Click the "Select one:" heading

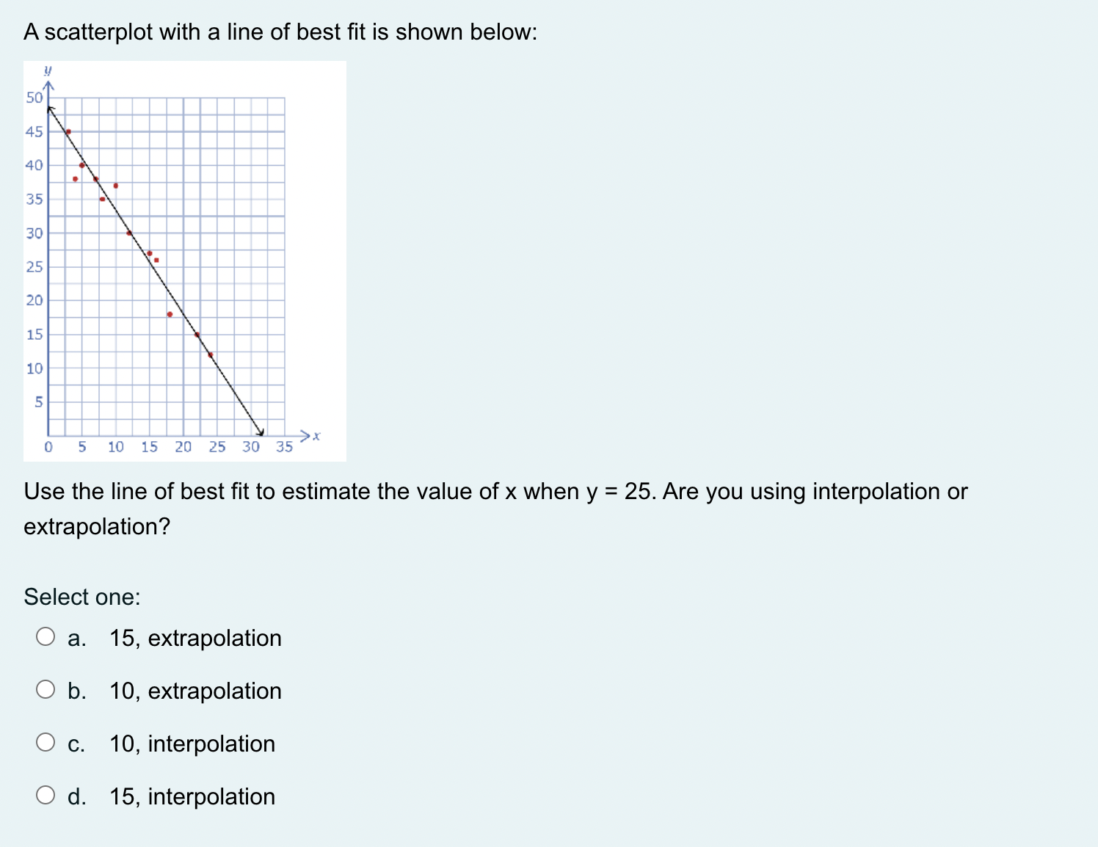point(82,597)
